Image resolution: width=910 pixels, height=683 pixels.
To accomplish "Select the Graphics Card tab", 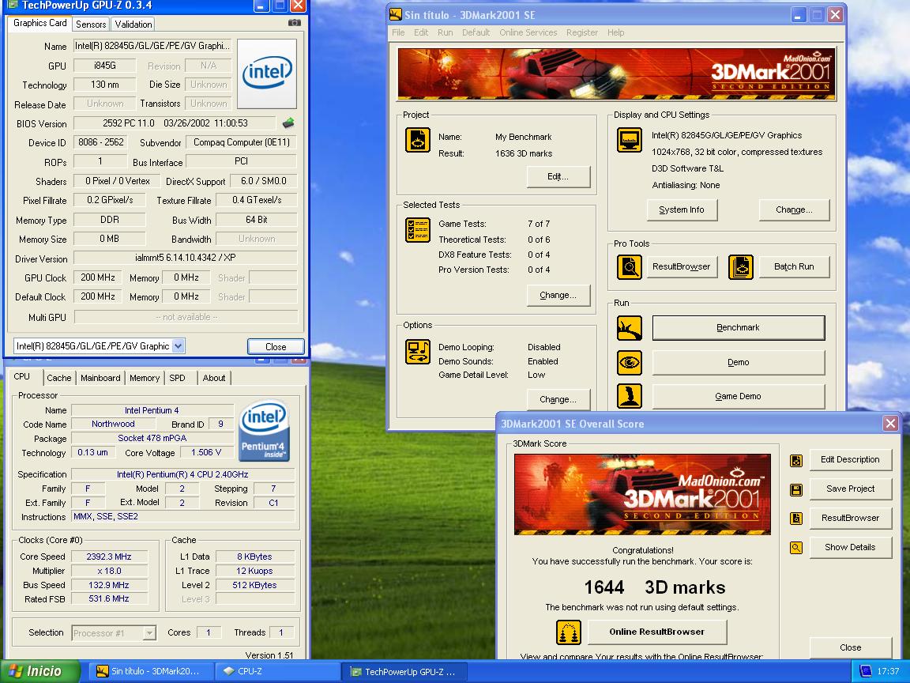I will (39, 23).
